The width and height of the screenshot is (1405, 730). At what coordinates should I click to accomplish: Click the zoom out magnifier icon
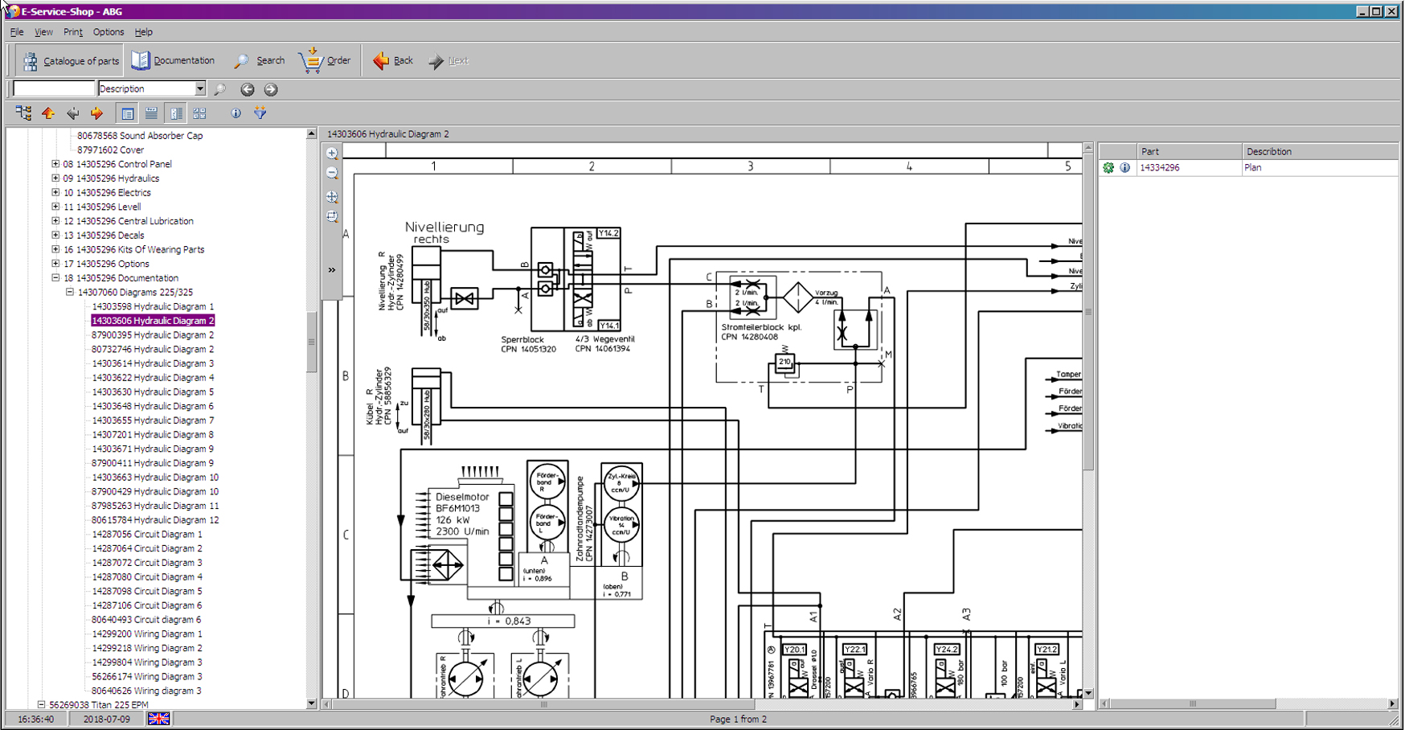[332, 173]
